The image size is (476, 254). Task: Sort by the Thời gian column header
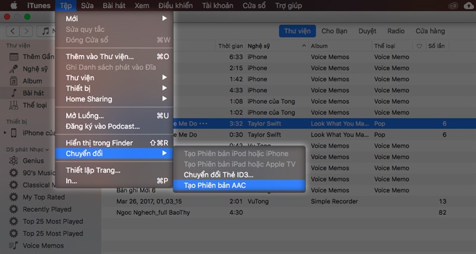[x=230, y=46]
